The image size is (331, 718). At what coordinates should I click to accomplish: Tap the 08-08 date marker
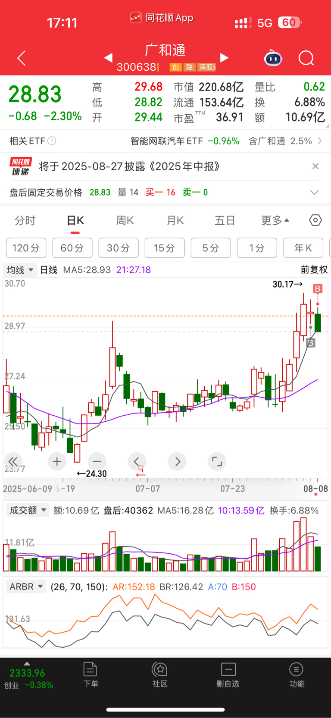coord(315,489)
